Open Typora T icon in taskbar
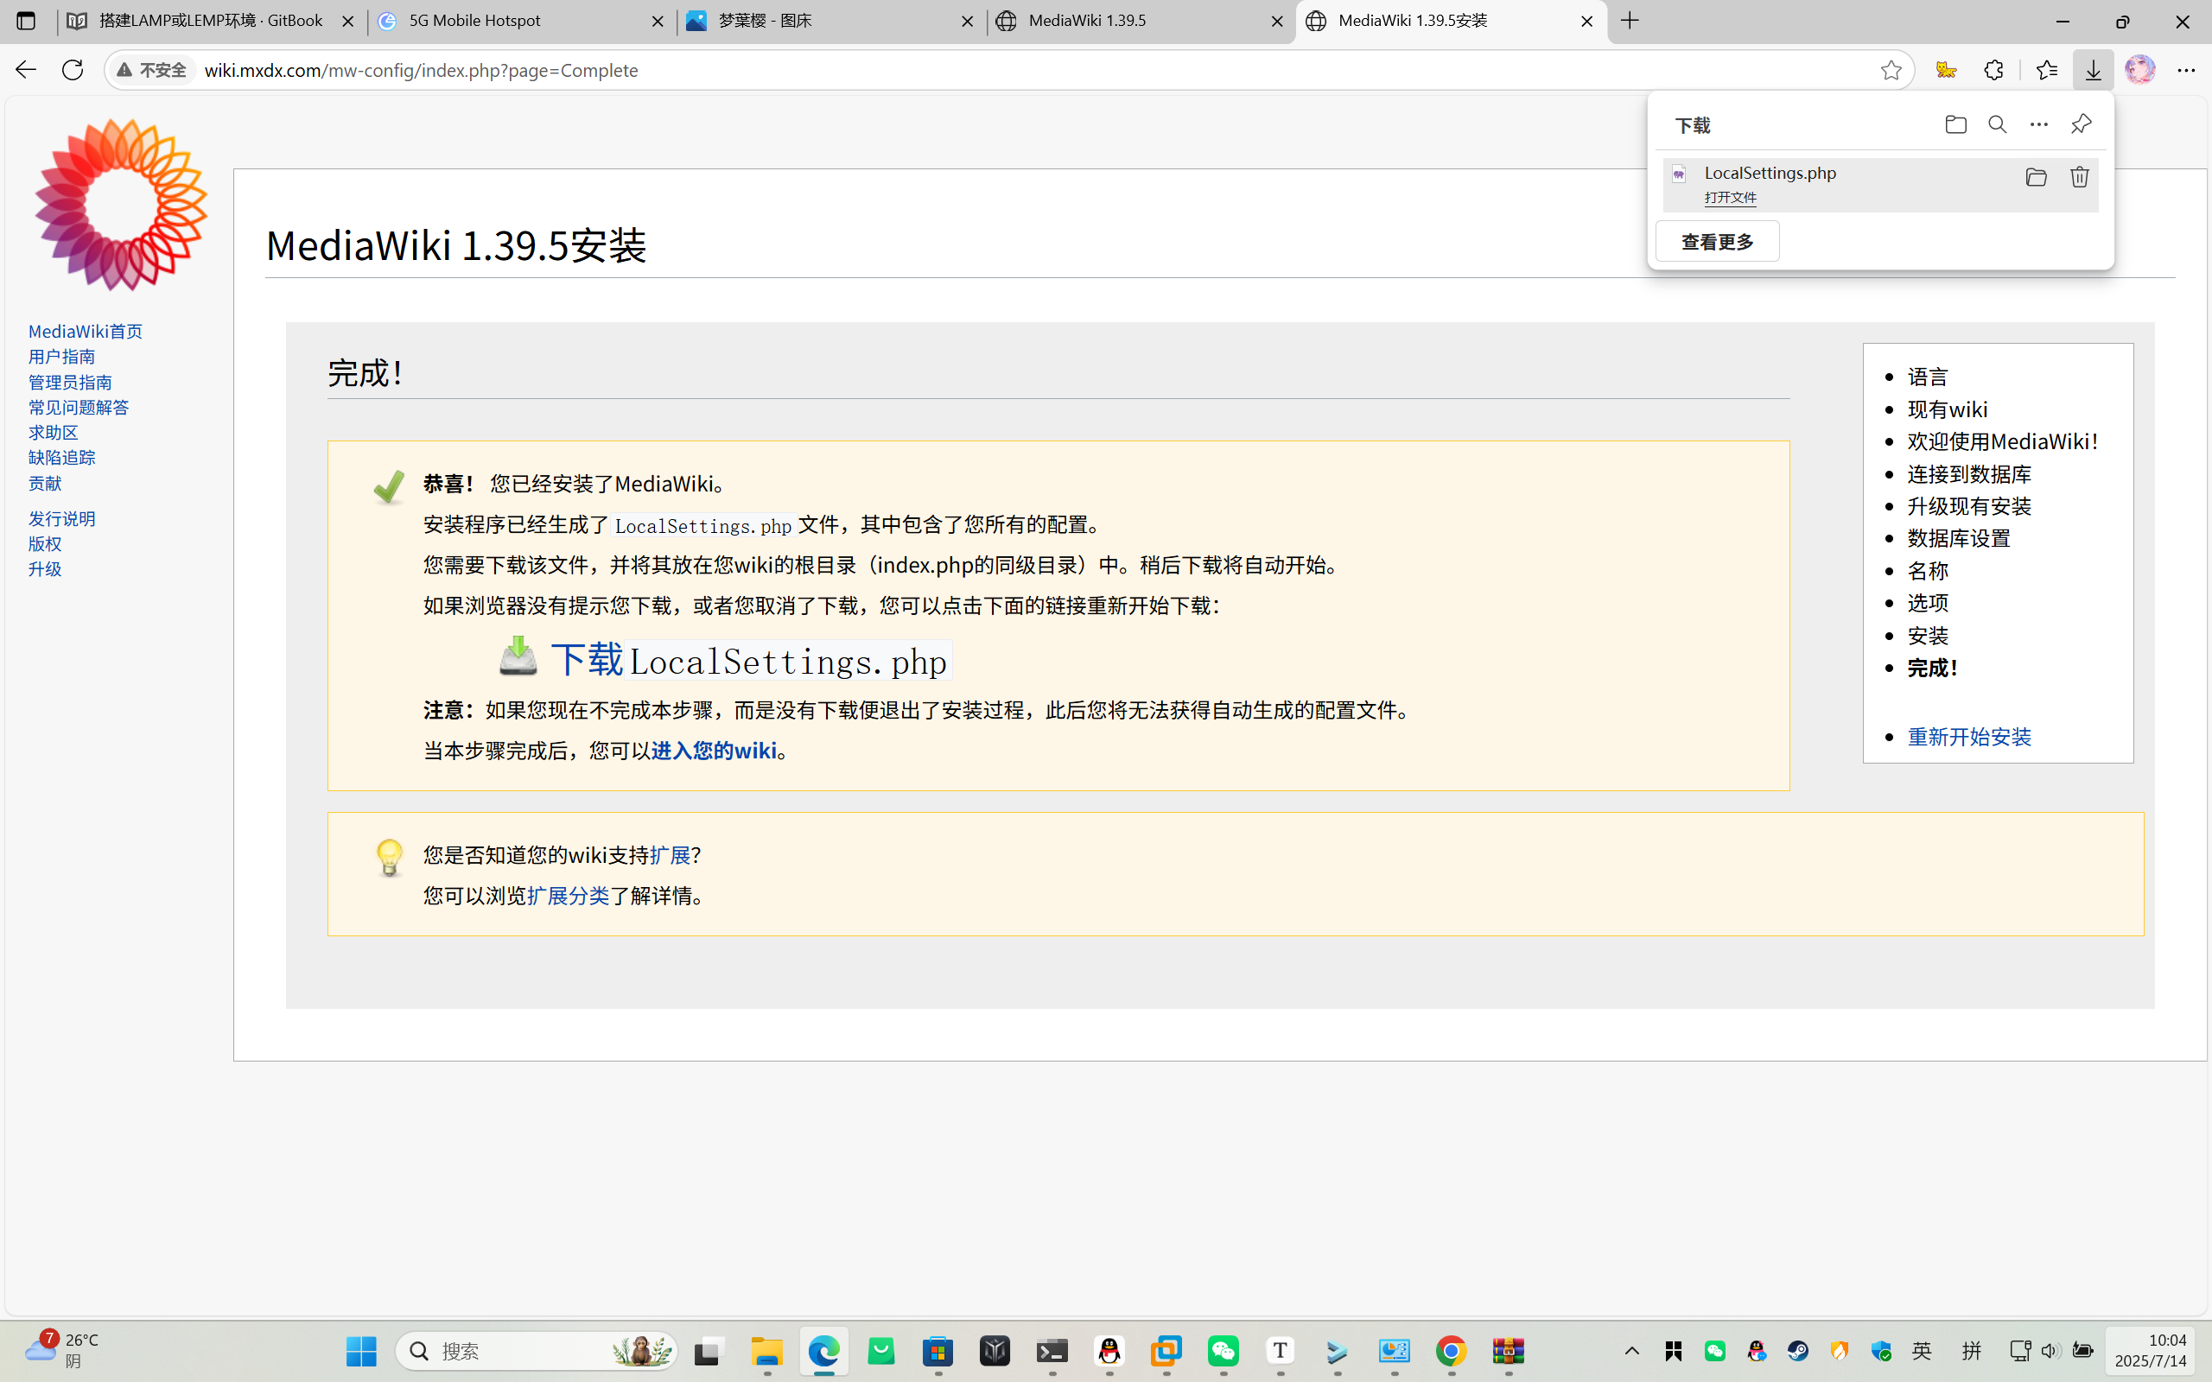This screenshot has width=2212, height=1382. [x=1280, y=1351]
